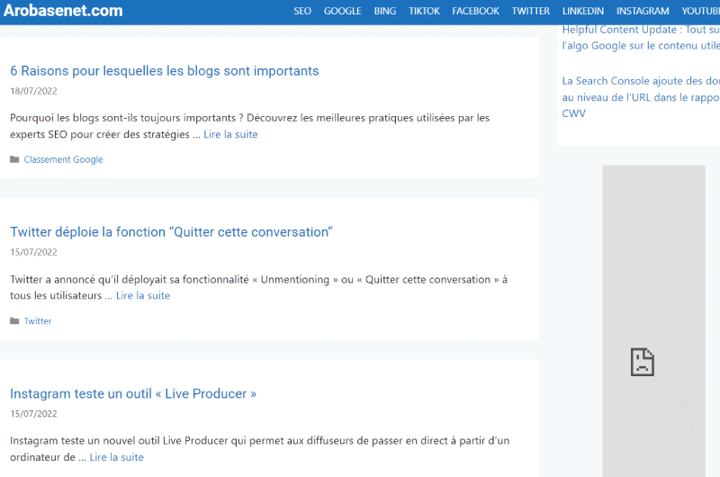Open the Arobasenet.com site logo
This screenshot has width=720, height=477.
(x=63, y=11)
